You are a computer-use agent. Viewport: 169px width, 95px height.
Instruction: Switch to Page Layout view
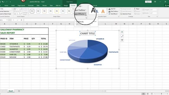(x=148, y=94)
